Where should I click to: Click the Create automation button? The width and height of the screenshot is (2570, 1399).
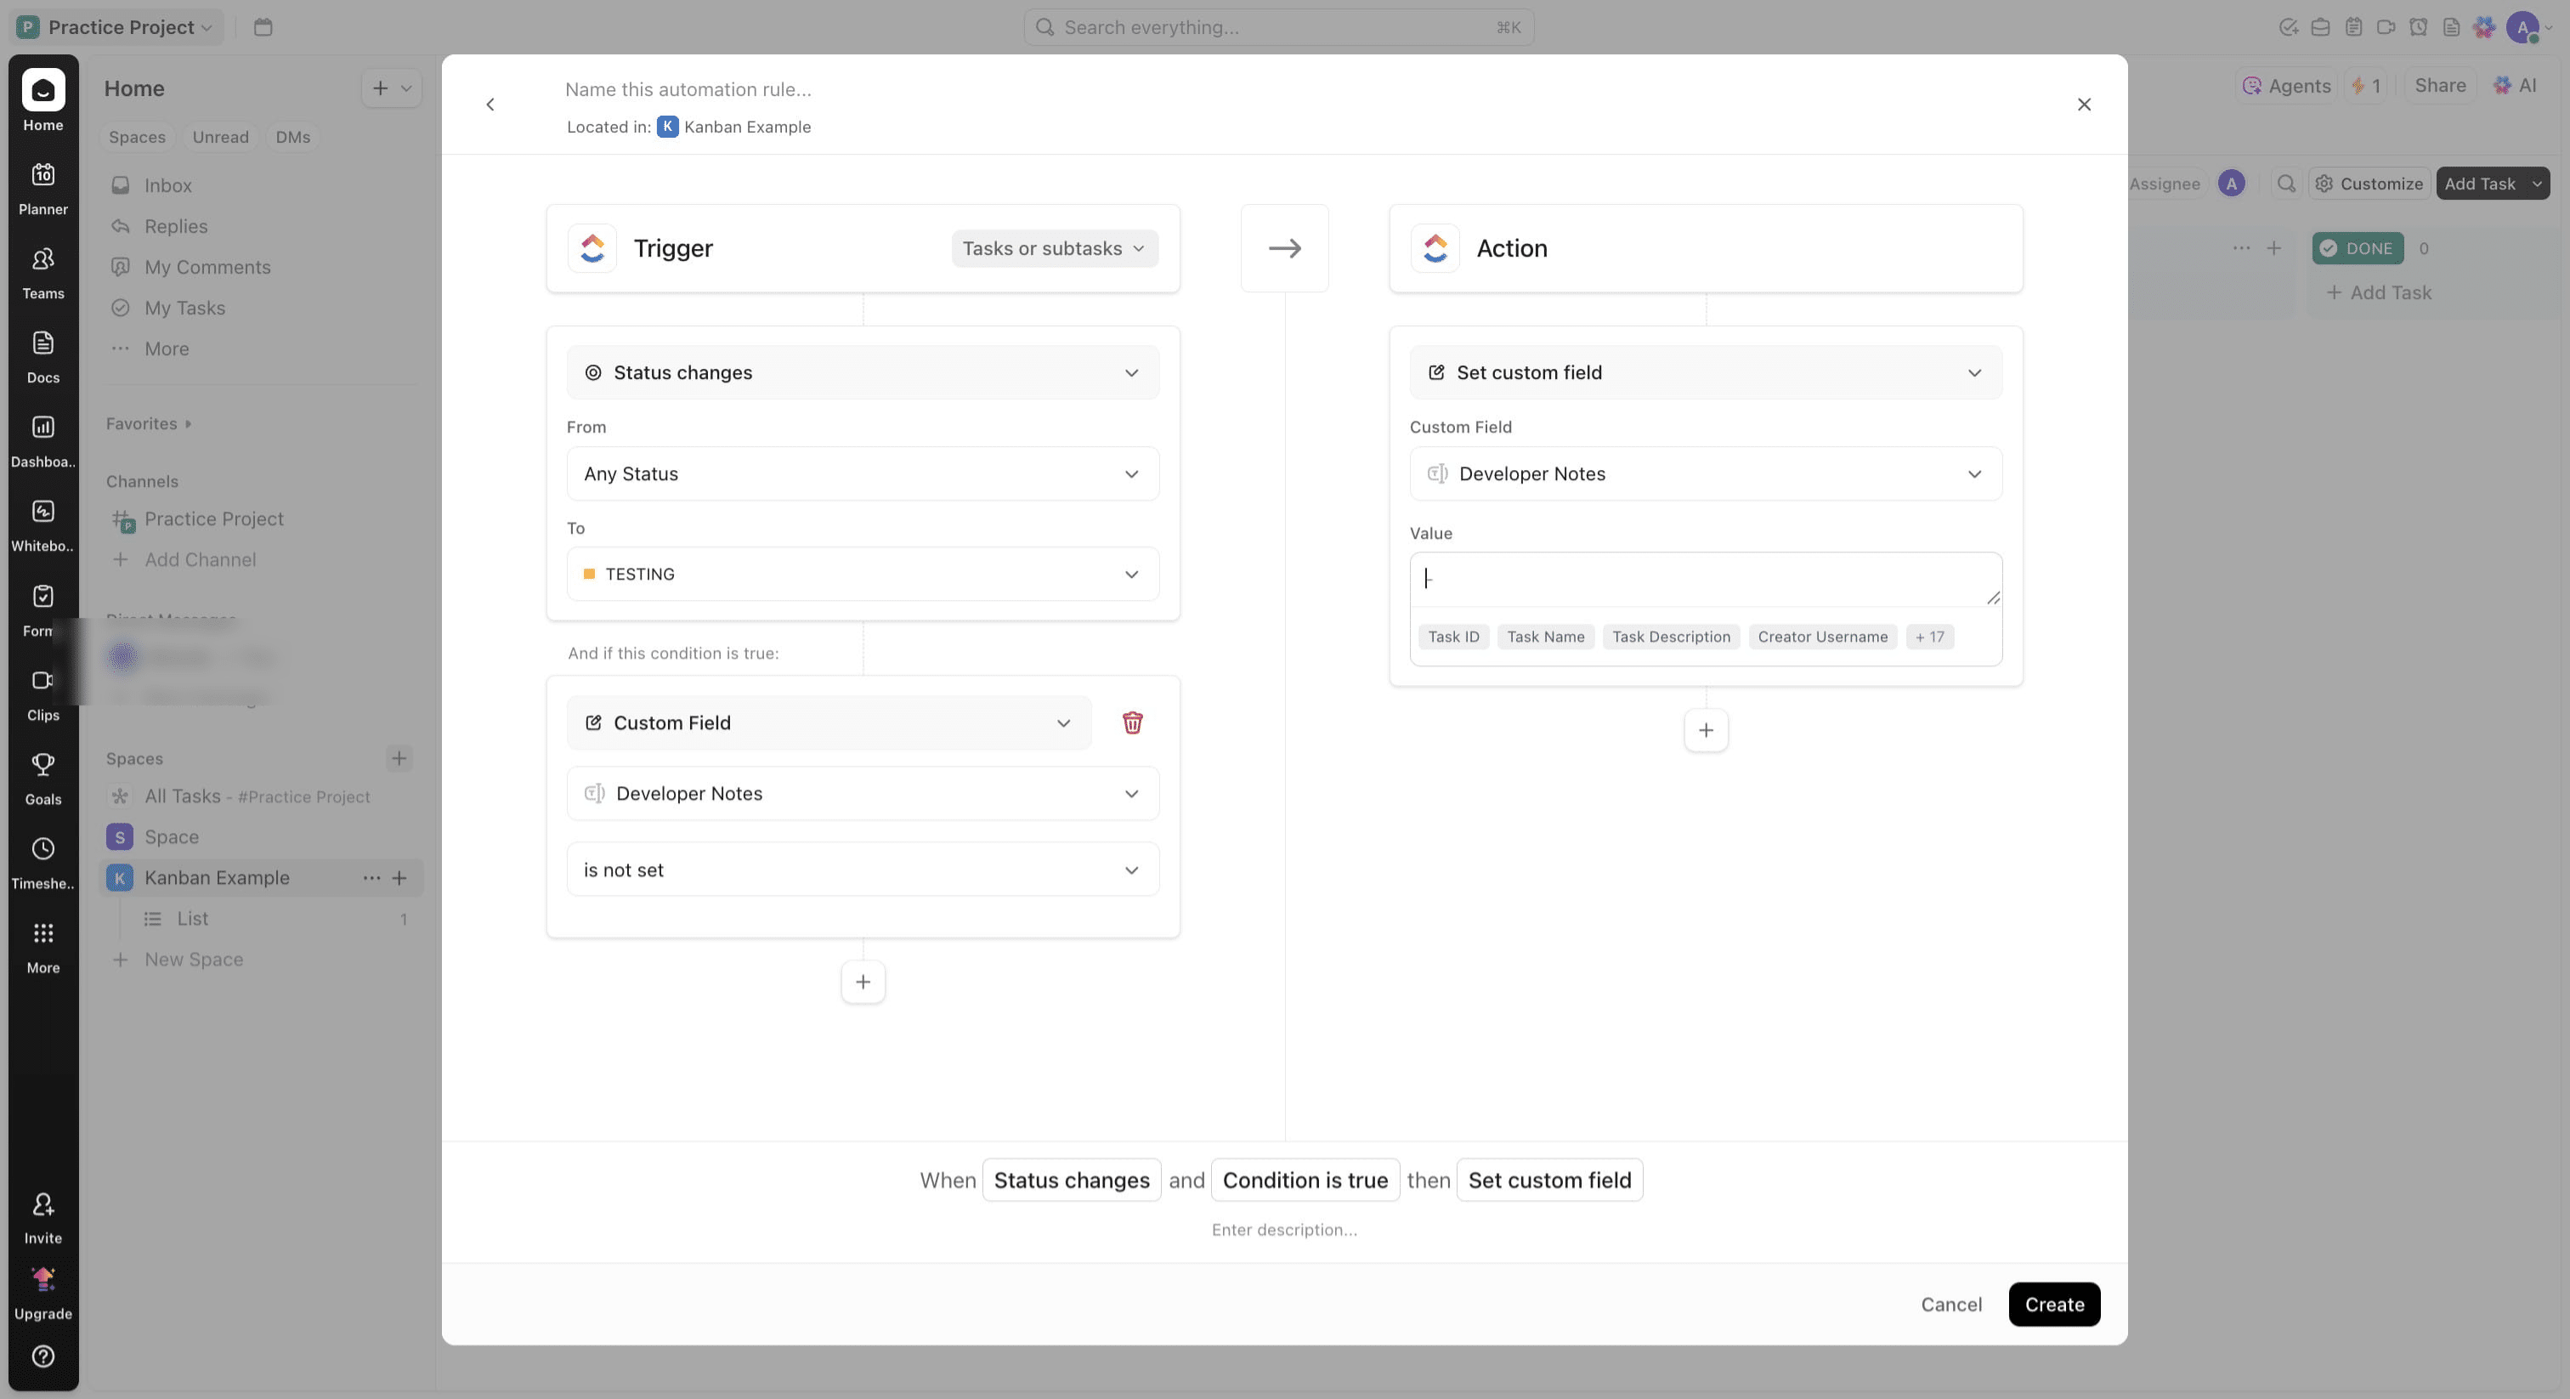tap(2053, 1304)
